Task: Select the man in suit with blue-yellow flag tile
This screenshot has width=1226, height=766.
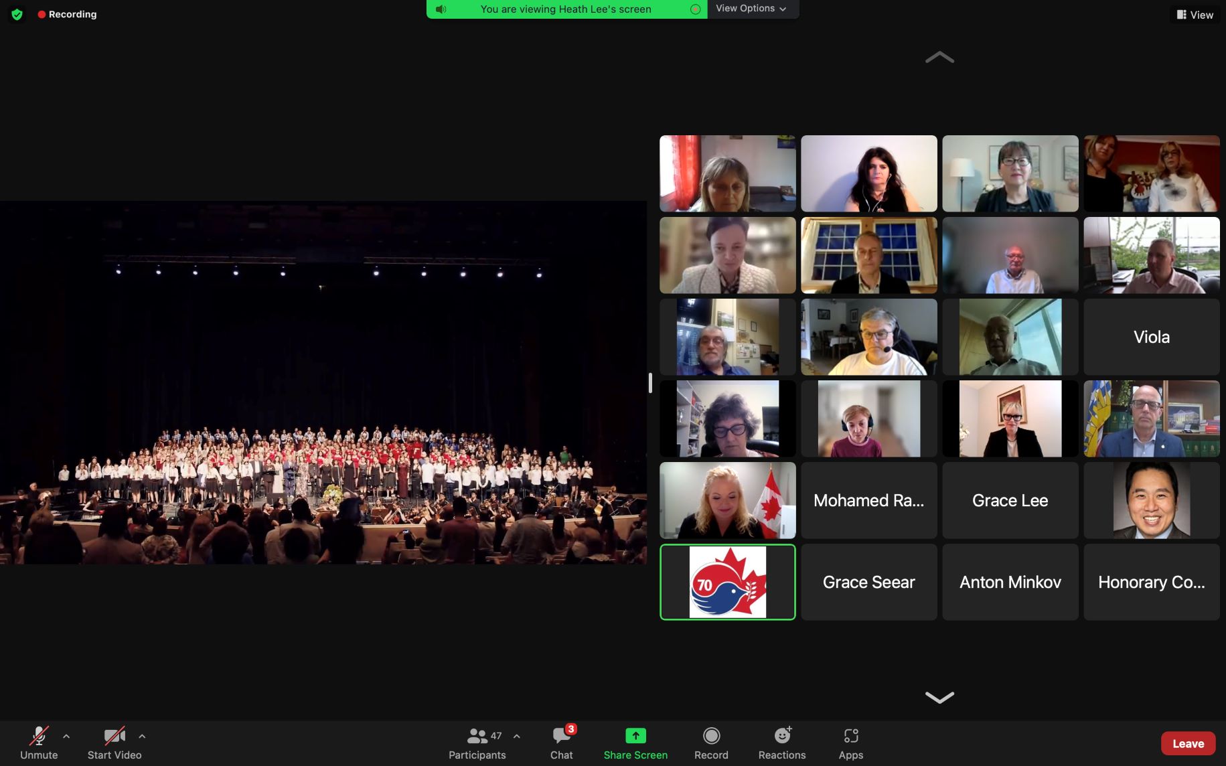Action: [1152, 418]
